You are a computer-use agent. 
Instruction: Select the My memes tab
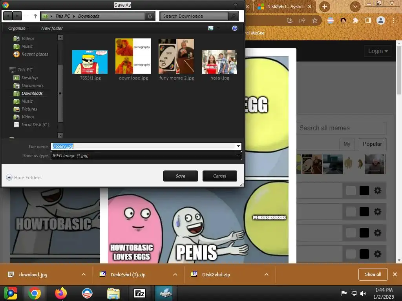point(347,144)
